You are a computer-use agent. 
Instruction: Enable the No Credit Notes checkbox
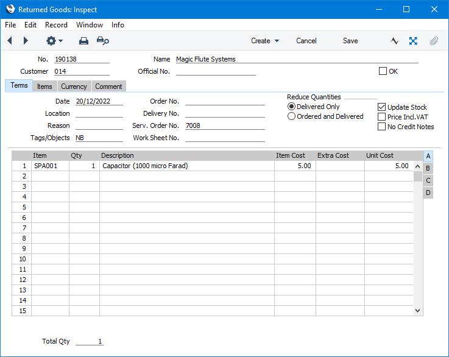(x=382, y=127)
